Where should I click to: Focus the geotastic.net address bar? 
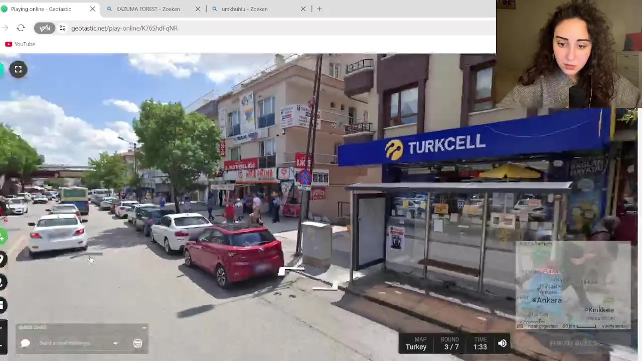[124, 28]
